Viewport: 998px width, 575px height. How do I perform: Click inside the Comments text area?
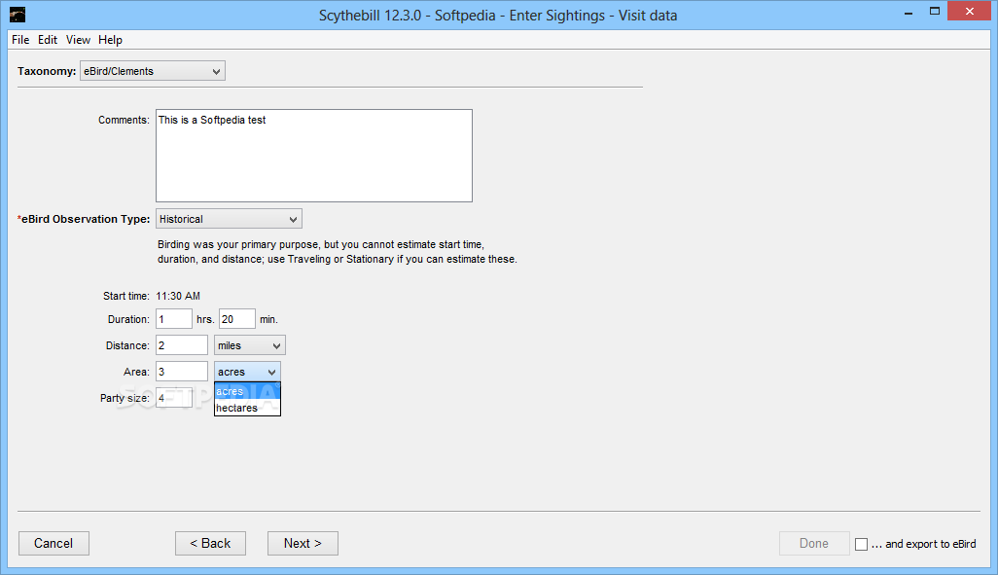point(314,156)
